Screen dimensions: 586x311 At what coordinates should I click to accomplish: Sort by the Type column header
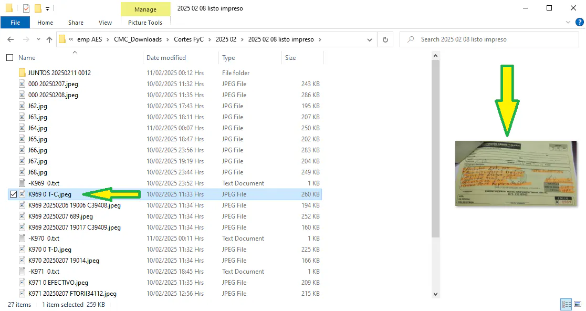click(228, 58)
